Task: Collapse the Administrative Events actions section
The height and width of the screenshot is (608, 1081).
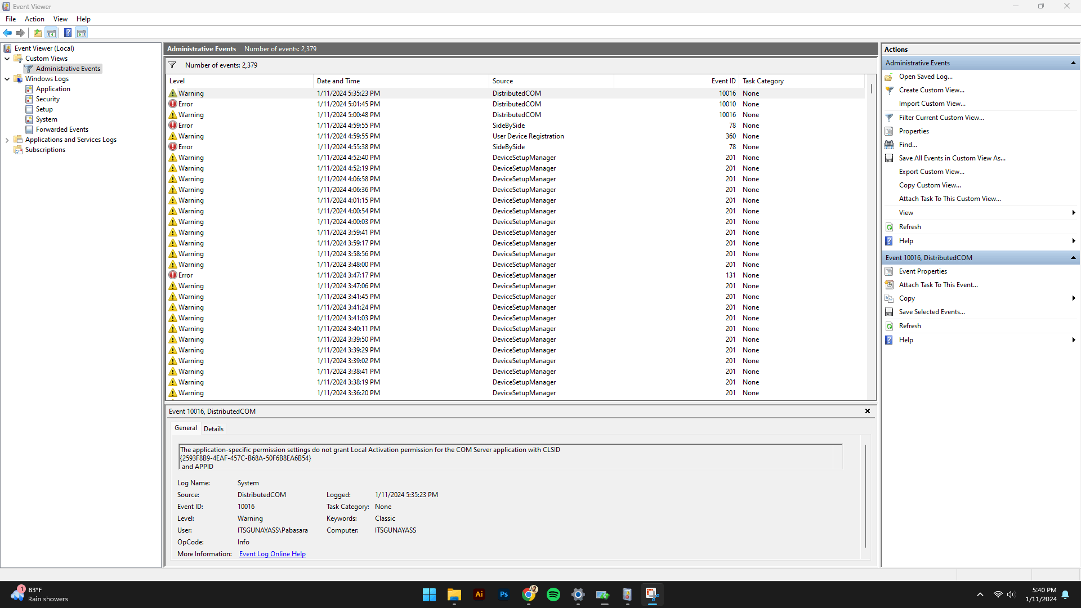Action: point(1073,63)
